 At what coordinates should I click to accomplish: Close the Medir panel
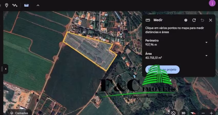pos(210,20)
